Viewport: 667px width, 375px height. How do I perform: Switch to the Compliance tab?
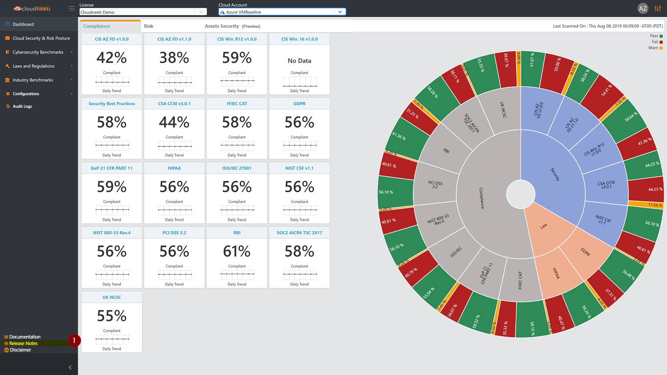point(110,26)
